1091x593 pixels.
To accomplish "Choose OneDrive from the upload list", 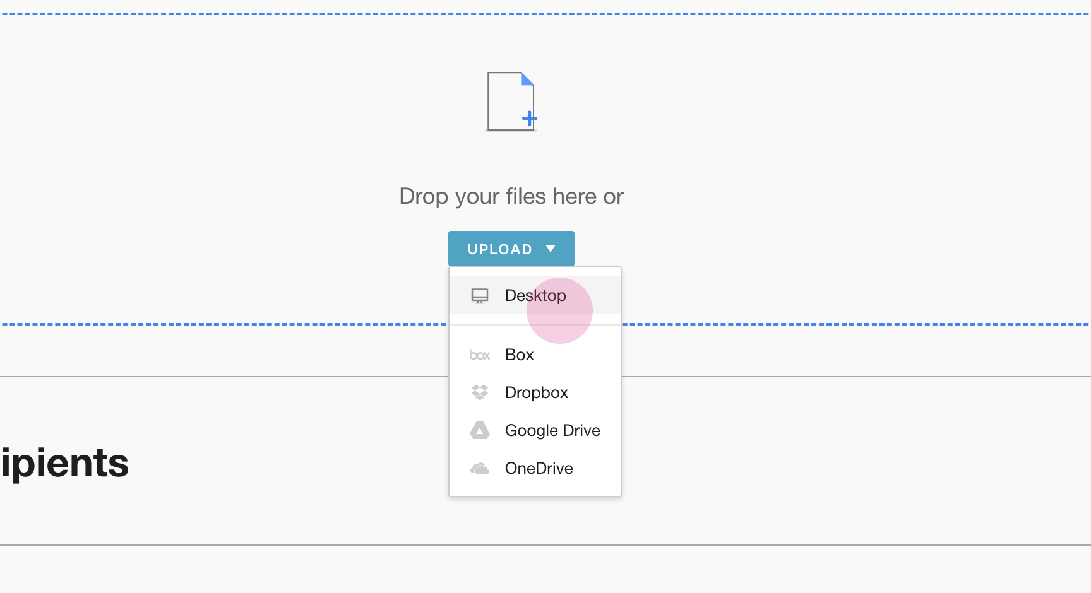I will (x=535, y=468).
